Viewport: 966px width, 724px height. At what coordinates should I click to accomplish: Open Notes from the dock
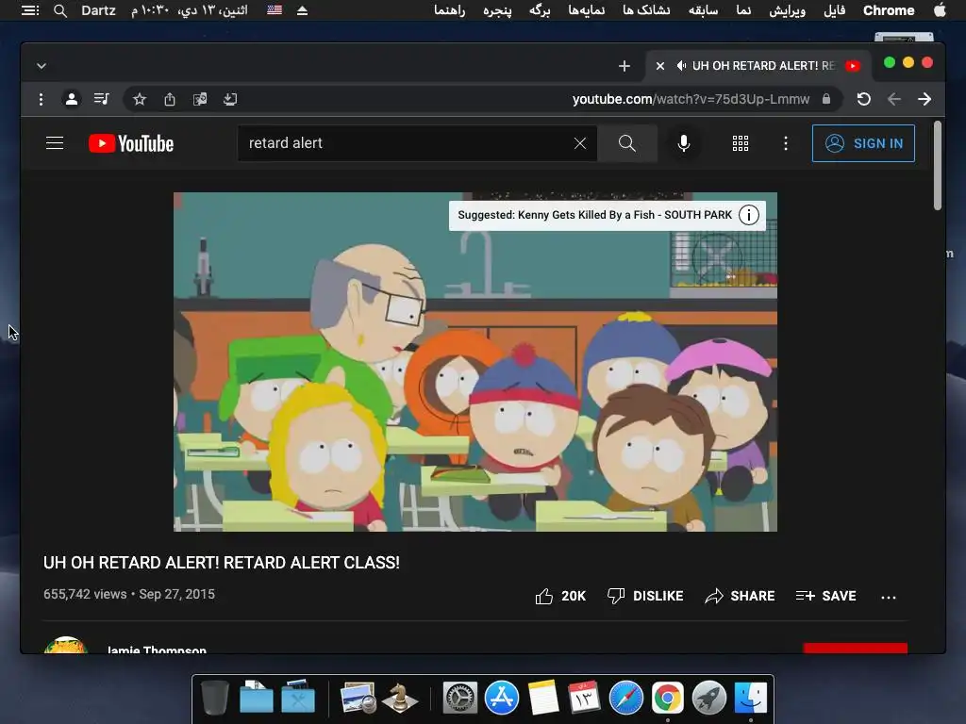pyautogui.click(x=543, y=698)
